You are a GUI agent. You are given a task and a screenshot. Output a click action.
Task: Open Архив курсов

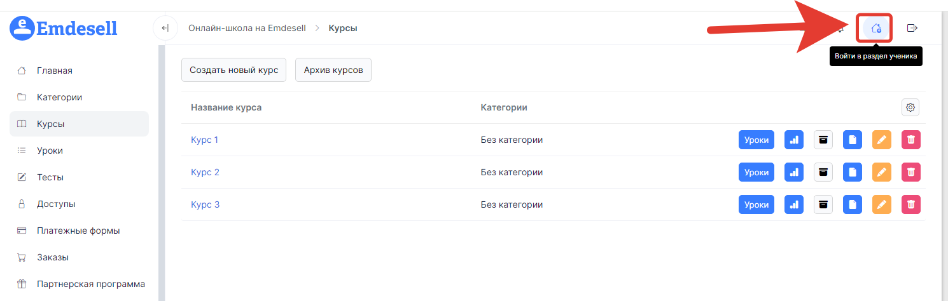click(333, 70)
